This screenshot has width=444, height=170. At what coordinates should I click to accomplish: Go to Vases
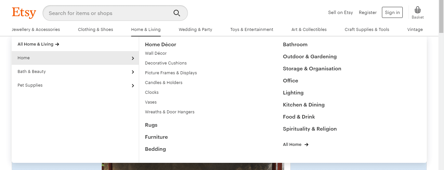coord(151,102)
